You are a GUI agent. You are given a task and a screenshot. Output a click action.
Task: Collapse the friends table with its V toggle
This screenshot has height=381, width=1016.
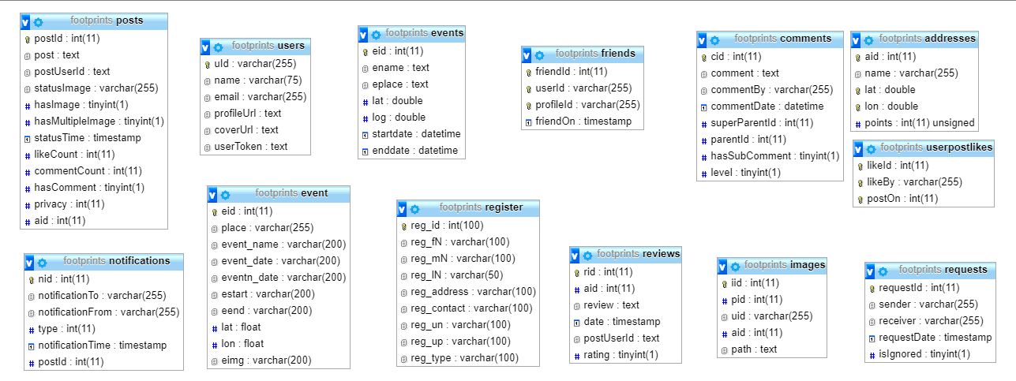[x=527, y=54]
